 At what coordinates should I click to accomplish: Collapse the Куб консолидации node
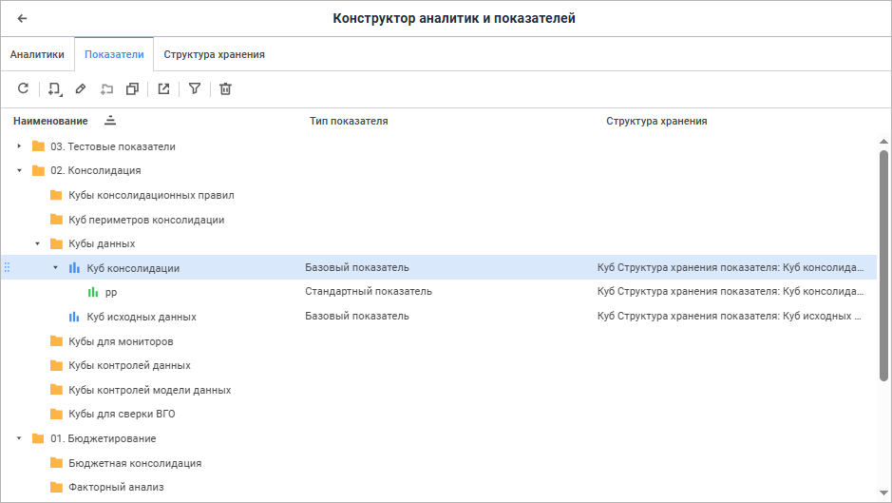pyautogui.click(x=55, y=268)
